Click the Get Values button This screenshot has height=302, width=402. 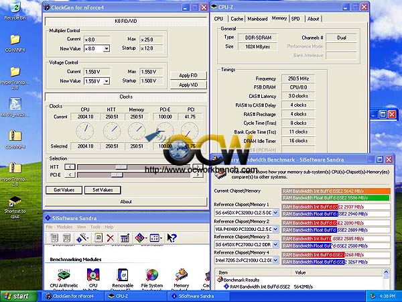click(x=64, y=190)
